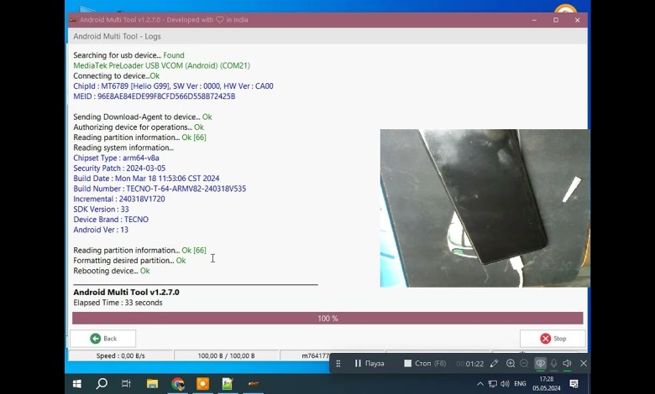
Task: Show hidden tray icons chevron
Action: (x=480, y=384)
